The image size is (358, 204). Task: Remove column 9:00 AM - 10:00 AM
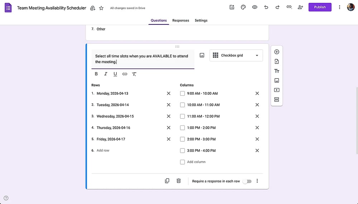coord(257,93)
